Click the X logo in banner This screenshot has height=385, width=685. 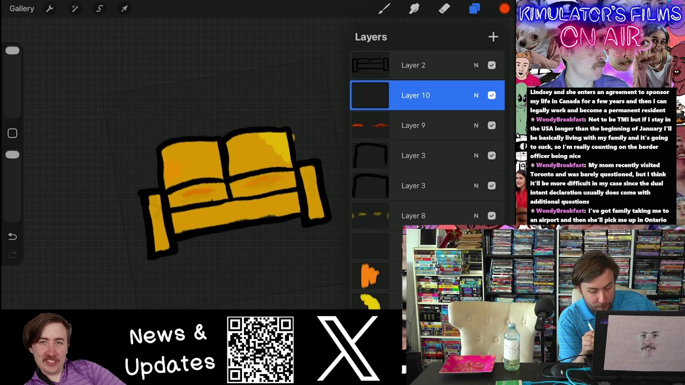click(348, 348)
